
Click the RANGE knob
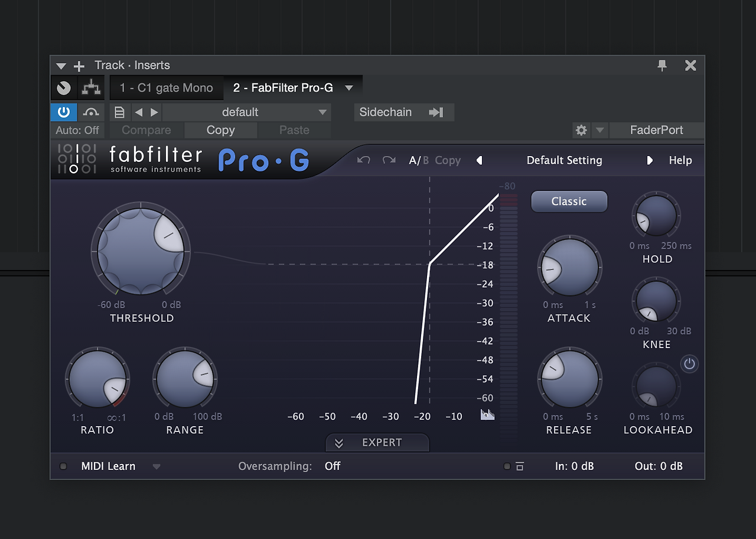[185, 379]
